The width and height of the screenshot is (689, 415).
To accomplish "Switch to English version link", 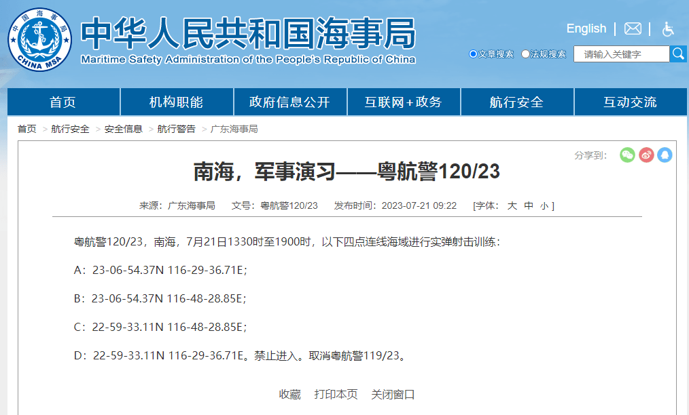I will coord(586,28).
